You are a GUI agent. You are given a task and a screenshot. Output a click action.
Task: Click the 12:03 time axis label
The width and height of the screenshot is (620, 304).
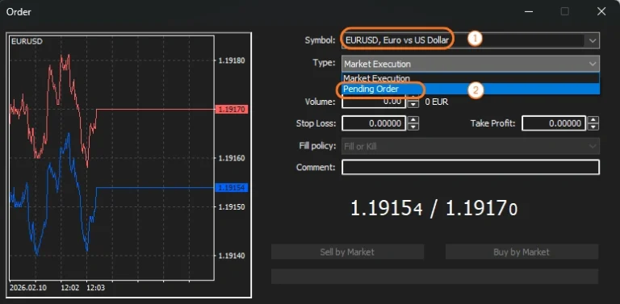[x=96, y=288]
